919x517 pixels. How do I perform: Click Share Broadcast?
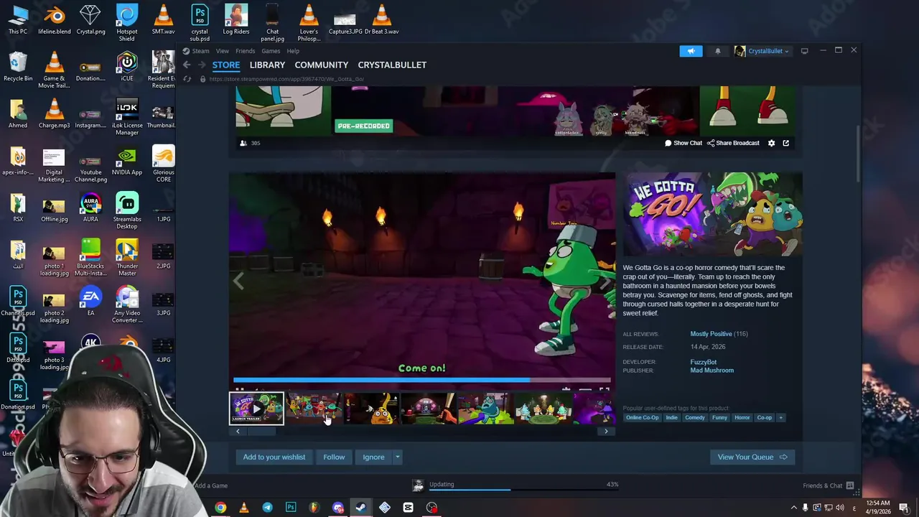(733, 143)
